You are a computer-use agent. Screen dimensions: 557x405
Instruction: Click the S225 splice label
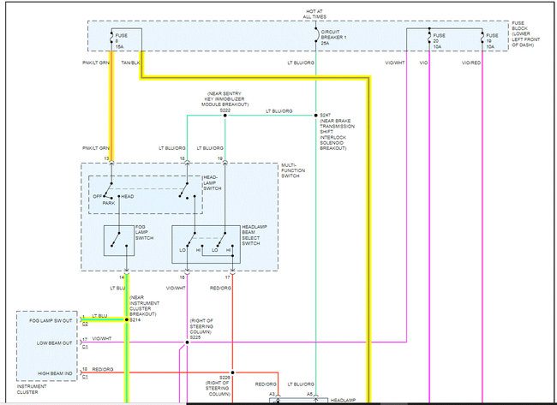click(195, 337)
